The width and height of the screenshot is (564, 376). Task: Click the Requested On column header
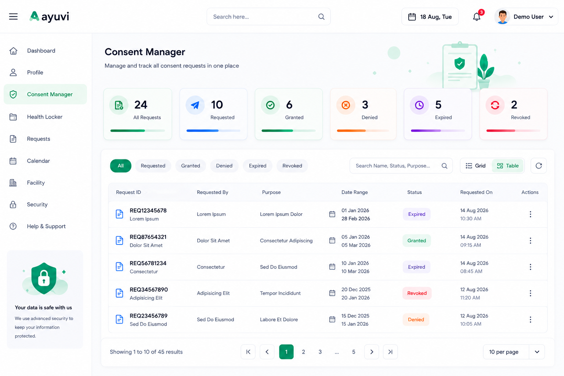[x=476, y=192]
